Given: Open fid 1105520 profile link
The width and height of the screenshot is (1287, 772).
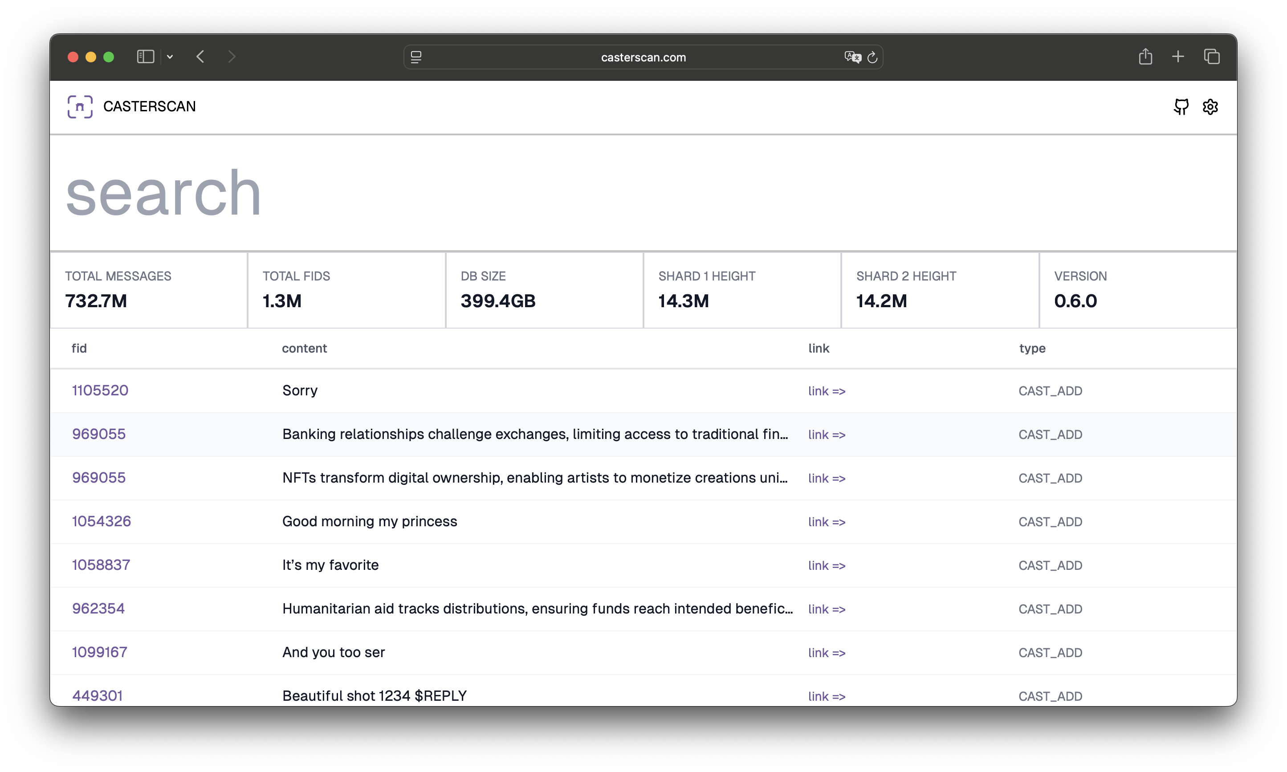Looking at the screenshot, I should [100, 391].
